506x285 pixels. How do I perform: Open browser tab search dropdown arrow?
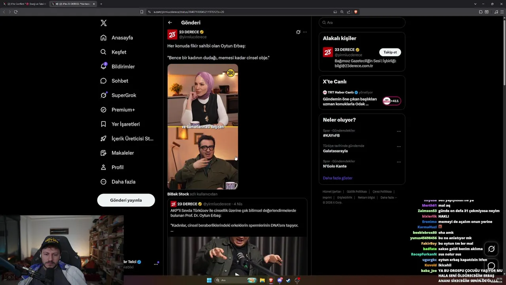tap(475, 4)
